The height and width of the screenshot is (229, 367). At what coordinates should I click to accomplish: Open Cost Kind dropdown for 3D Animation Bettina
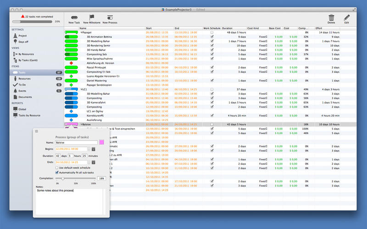(263, 37)
